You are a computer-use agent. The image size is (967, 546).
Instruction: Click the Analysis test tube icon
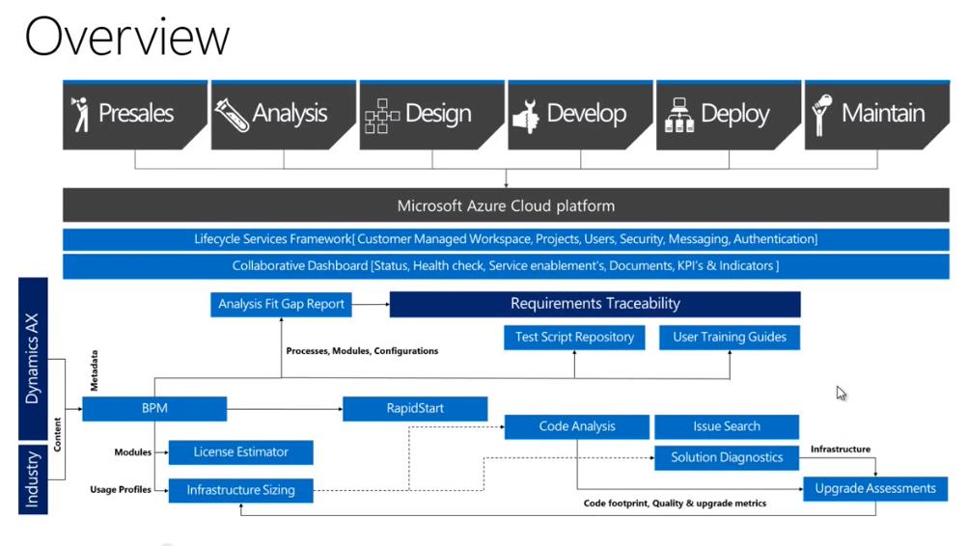click(232, 115)
